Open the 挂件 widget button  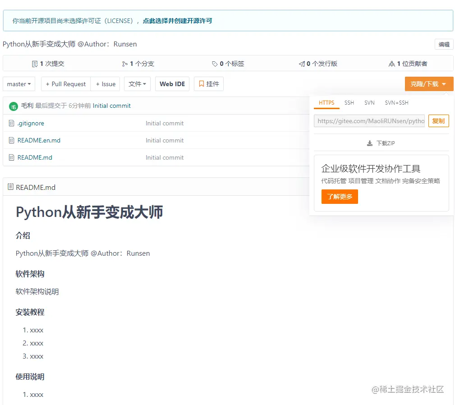click(209, 84)
